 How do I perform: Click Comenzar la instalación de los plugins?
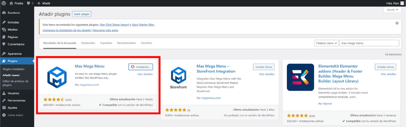tap(67, 30)
